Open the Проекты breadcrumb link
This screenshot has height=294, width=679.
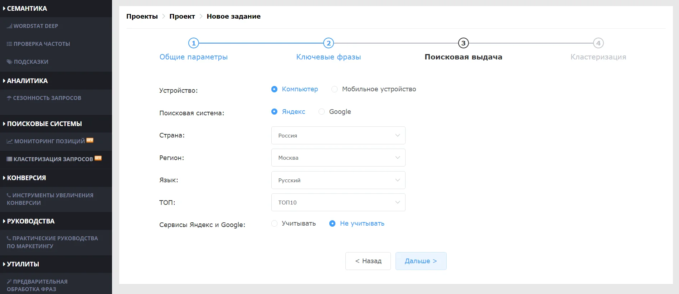pos(142,16)
